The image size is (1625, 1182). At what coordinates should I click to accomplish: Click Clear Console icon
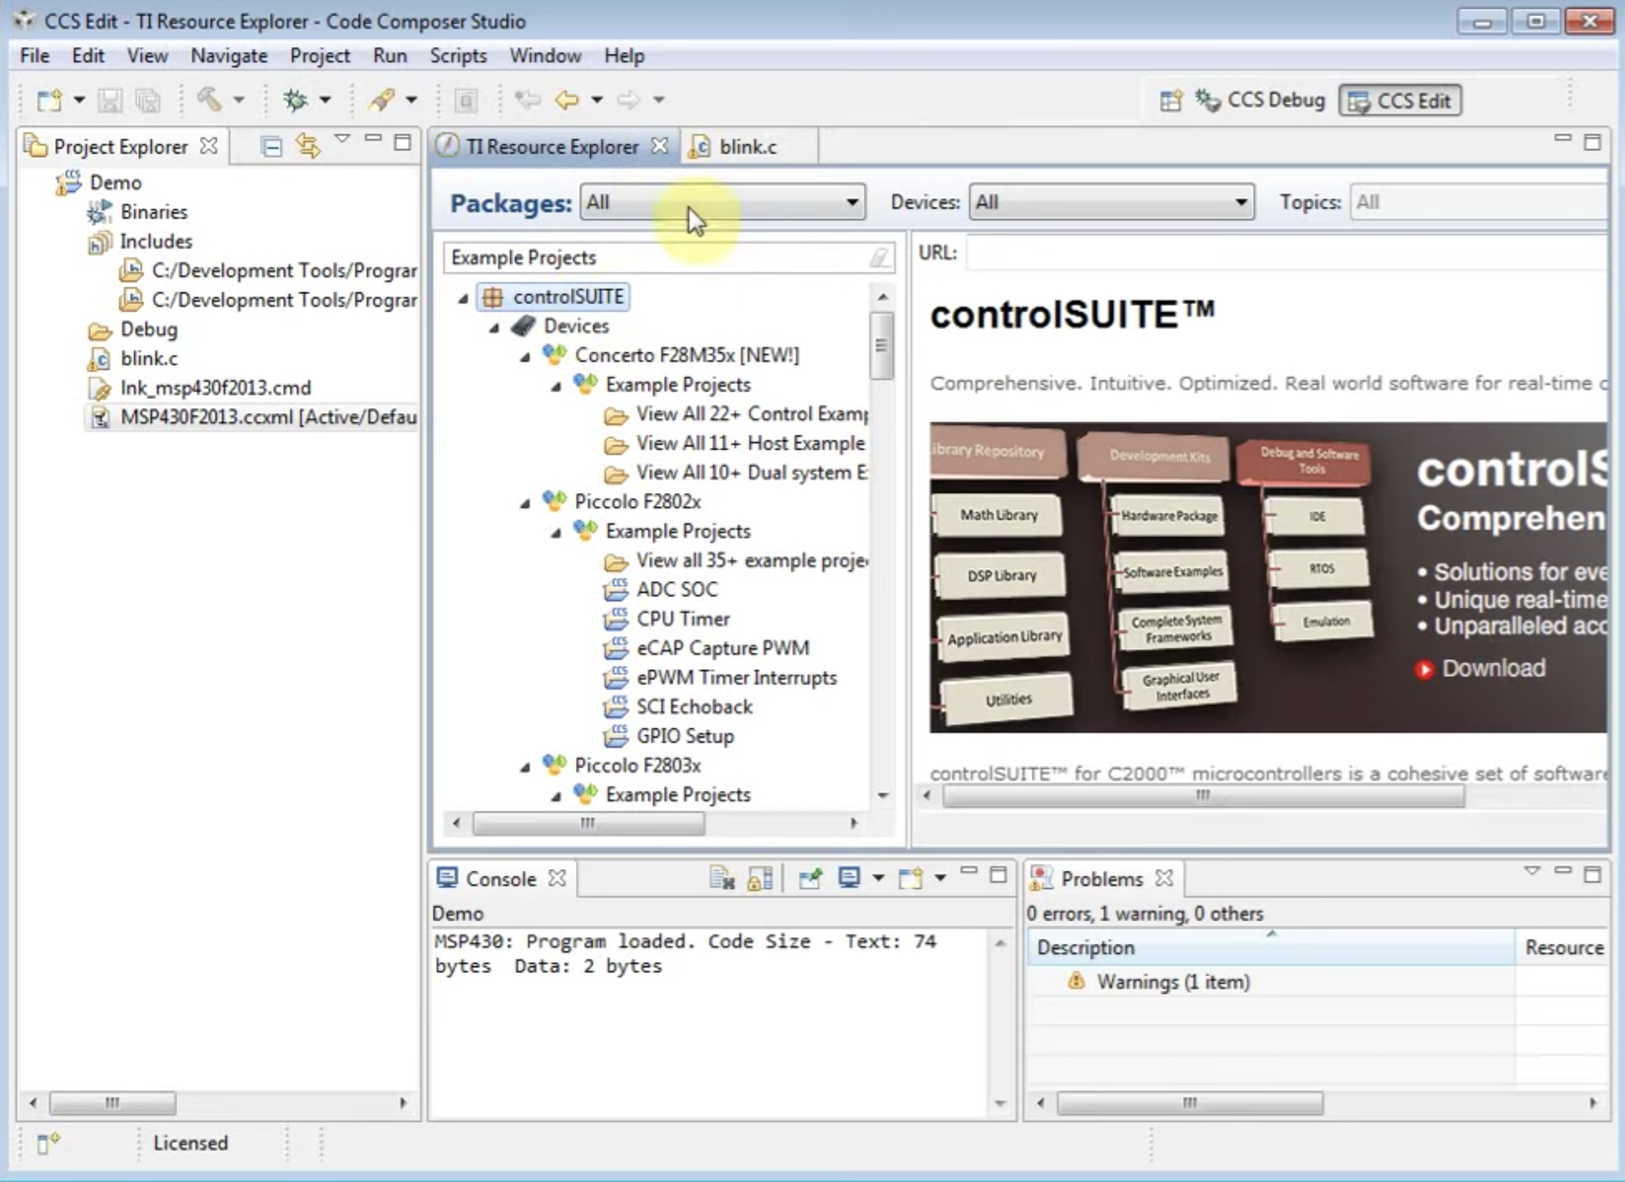(721, 878)
